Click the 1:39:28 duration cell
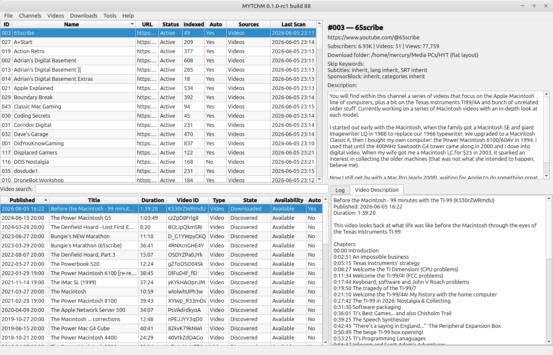The image size is (553, 355). click(152, 208)
